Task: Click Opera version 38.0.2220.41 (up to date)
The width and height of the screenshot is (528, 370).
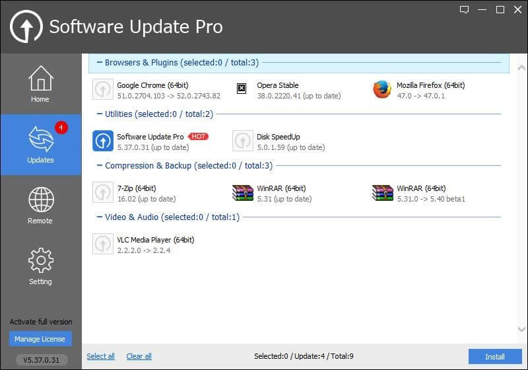Action: tap(299, 96)
